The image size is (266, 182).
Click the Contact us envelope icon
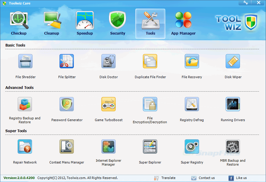[194, 178]
